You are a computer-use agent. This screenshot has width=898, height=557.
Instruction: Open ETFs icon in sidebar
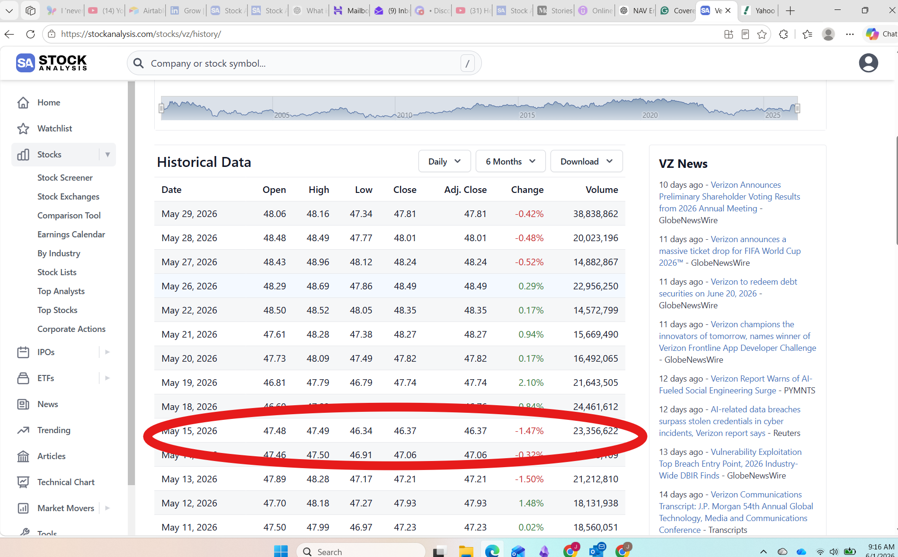[23, 378]
